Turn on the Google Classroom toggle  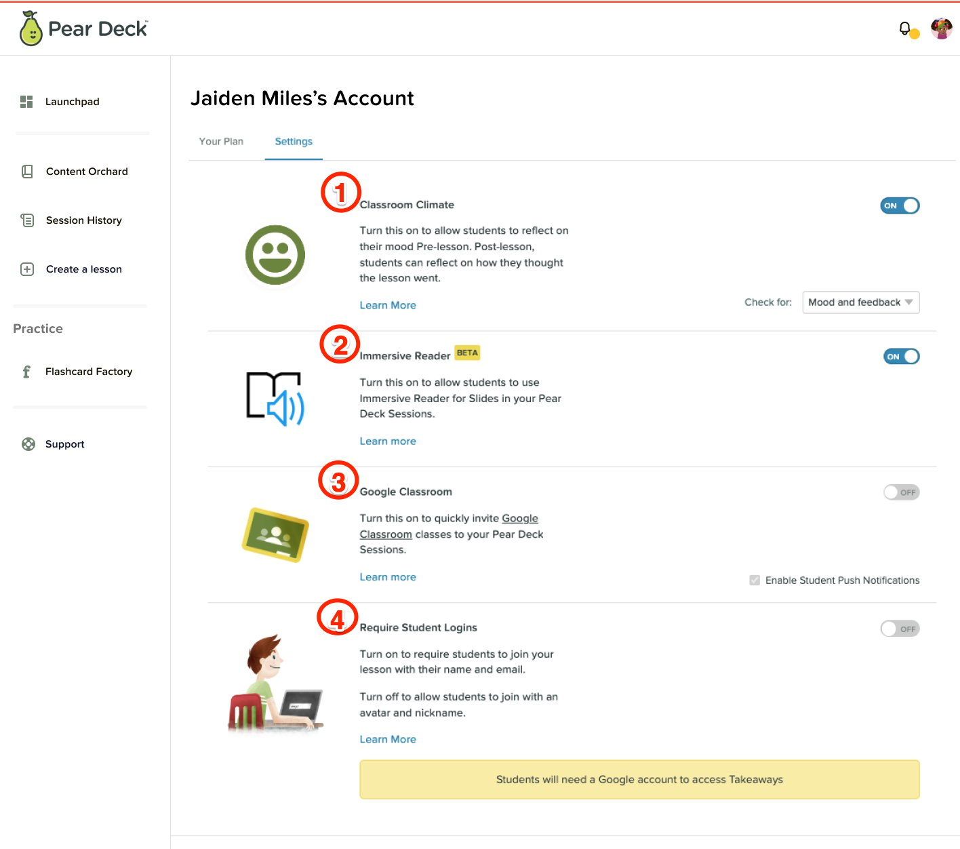click(x=902, y=492)
